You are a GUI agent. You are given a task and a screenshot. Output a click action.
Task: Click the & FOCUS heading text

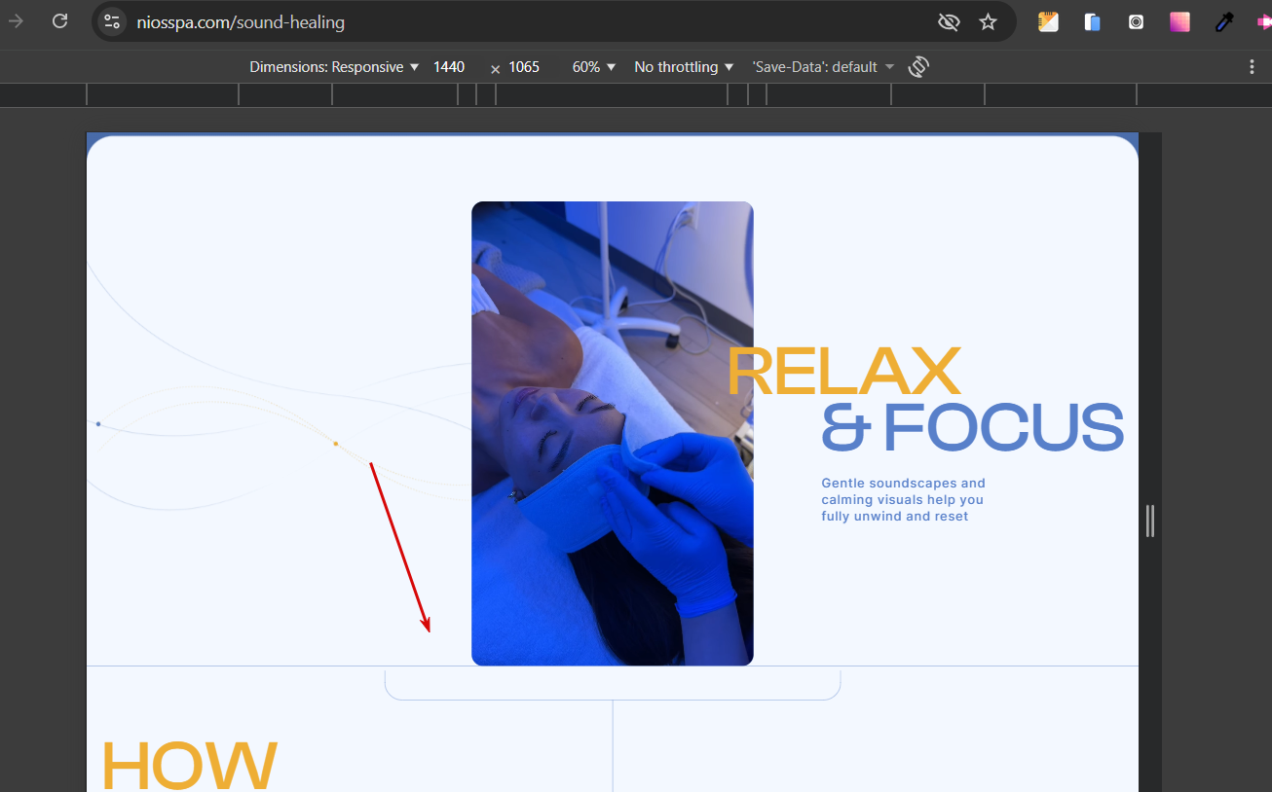point(972,427)
